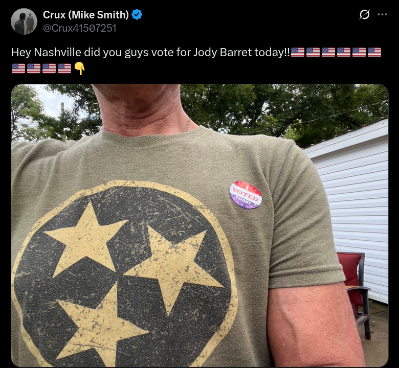Image resolution: width=399 pixels, height=368 pixels.
Task: Click the blue verified checkmark badge
Action: tap(137, 14)
